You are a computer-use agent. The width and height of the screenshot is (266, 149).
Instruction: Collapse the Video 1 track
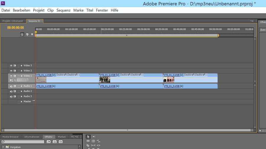[x=22, y=76]
